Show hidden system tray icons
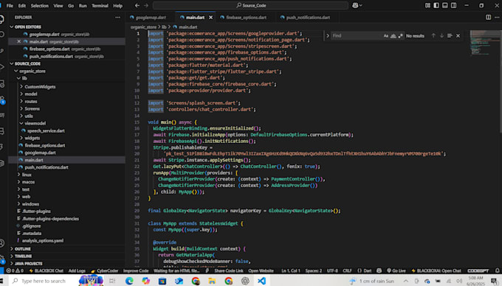The image size is (502, 286). (405, 281)
